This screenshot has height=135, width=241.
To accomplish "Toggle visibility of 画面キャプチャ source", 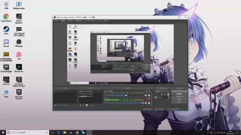I will click(80, 96).
